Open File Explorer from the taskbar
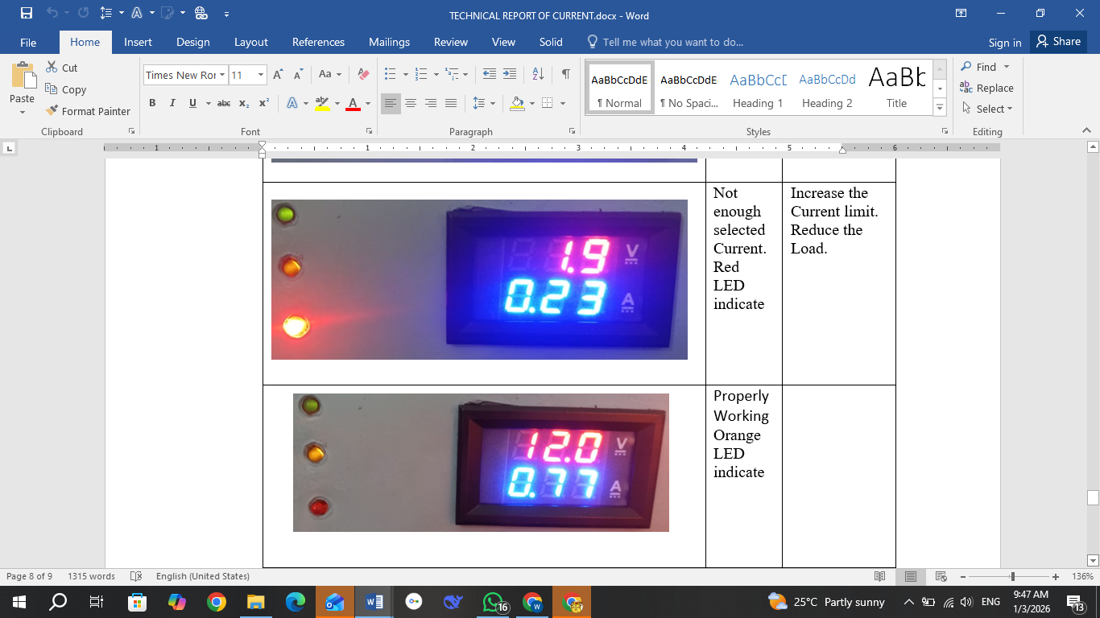1100x618 pixels. 255,601
